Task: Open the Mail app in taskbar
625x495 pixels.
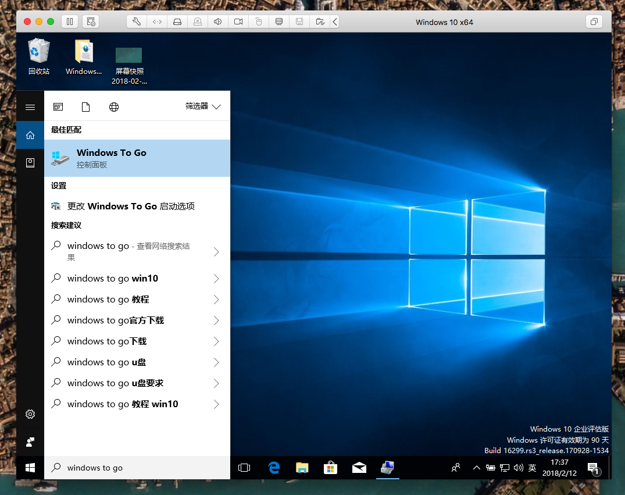Action: pos(359,468)
